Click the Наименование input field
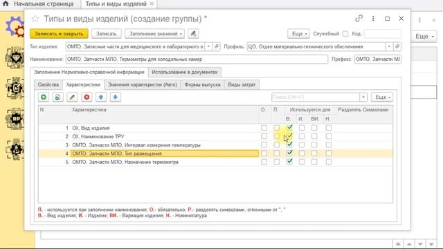This screenshot has width=443, height=249. (x=197, y=59)
